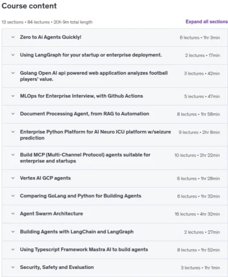Viewport: 228px width, 277px height.
Task: Expand MLOps for Enterprise Interview chevron
Action: pos(13,96)
